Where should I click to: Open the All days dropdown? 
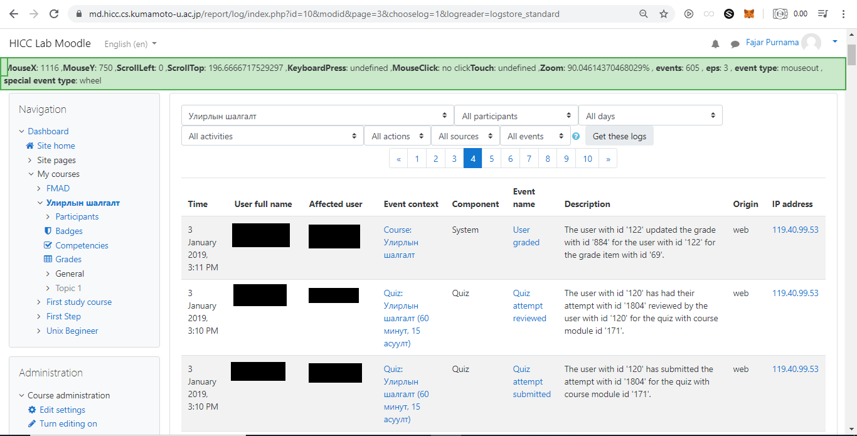pos(651,116)
